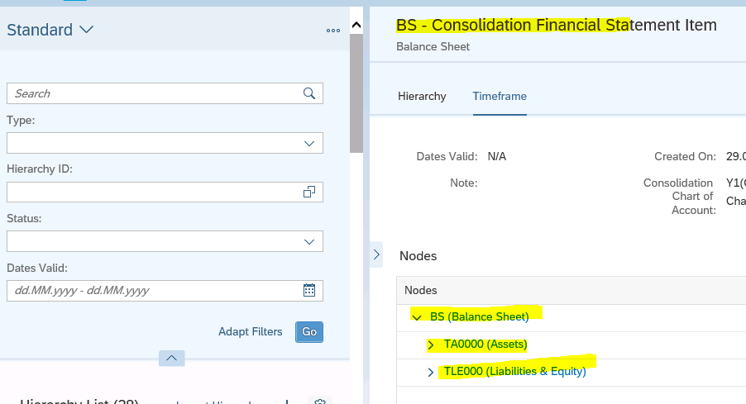Open the Type dropdown
The width and height of the screenshot is (746, 404).
[309, 143]
